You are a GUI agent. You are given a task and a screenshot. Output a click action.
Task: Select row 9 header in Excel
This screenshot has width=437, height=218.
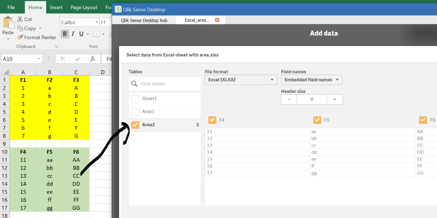[5, 144]
